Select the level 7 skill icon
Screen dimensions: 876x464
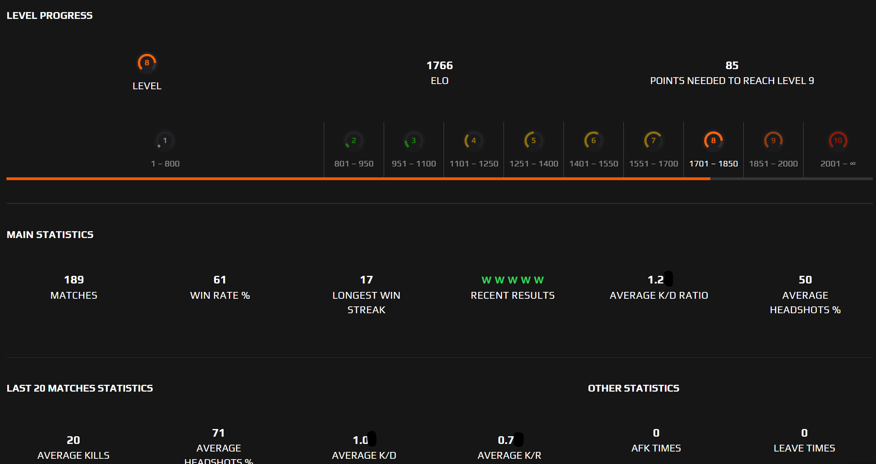pyautogui.click(x=654, y=141)
